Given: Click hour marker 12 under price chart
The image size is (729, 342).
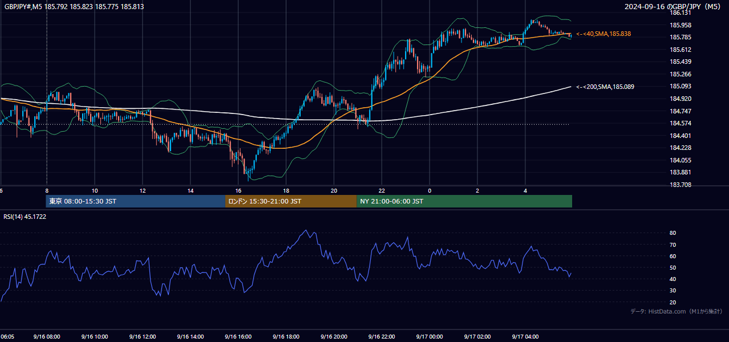Looking at the screenshot, I should click(143, 191).
